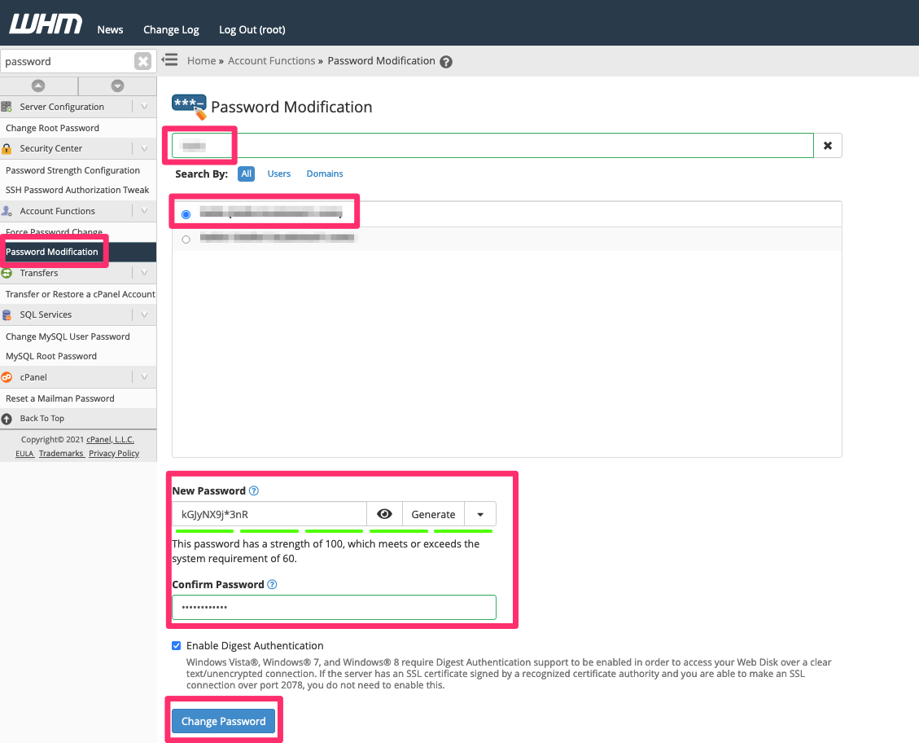This screenshot has height=743, width=919.
Task: Open Change MySQL User Password
Action: [x=68, y=336]
